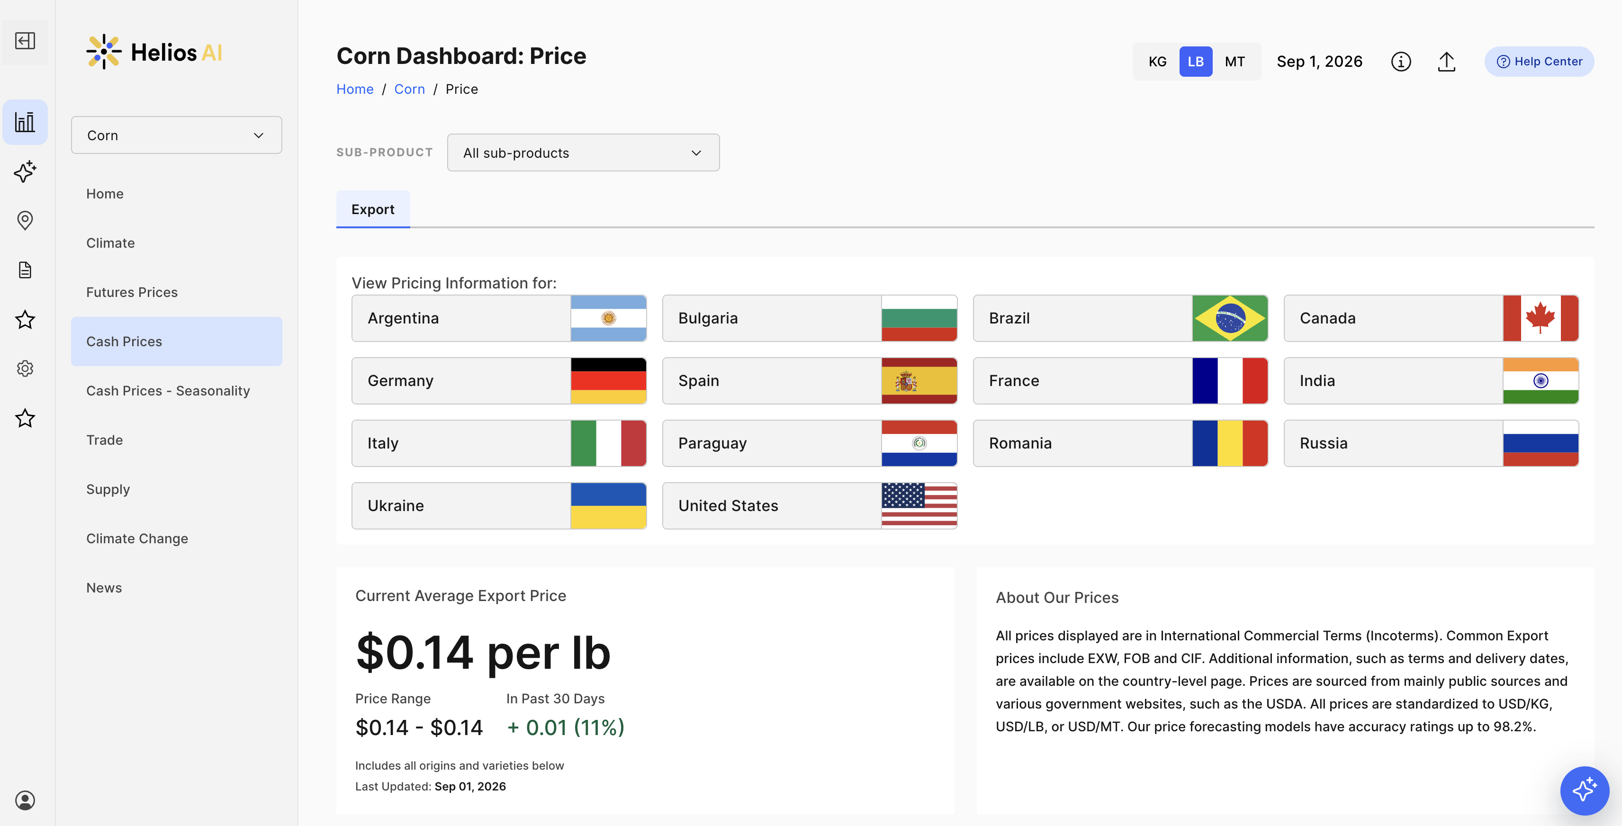The width and height of the screenshot is (1622, 826).
Task: Open the bar chart dashboards icon
Action: (25, 122)
